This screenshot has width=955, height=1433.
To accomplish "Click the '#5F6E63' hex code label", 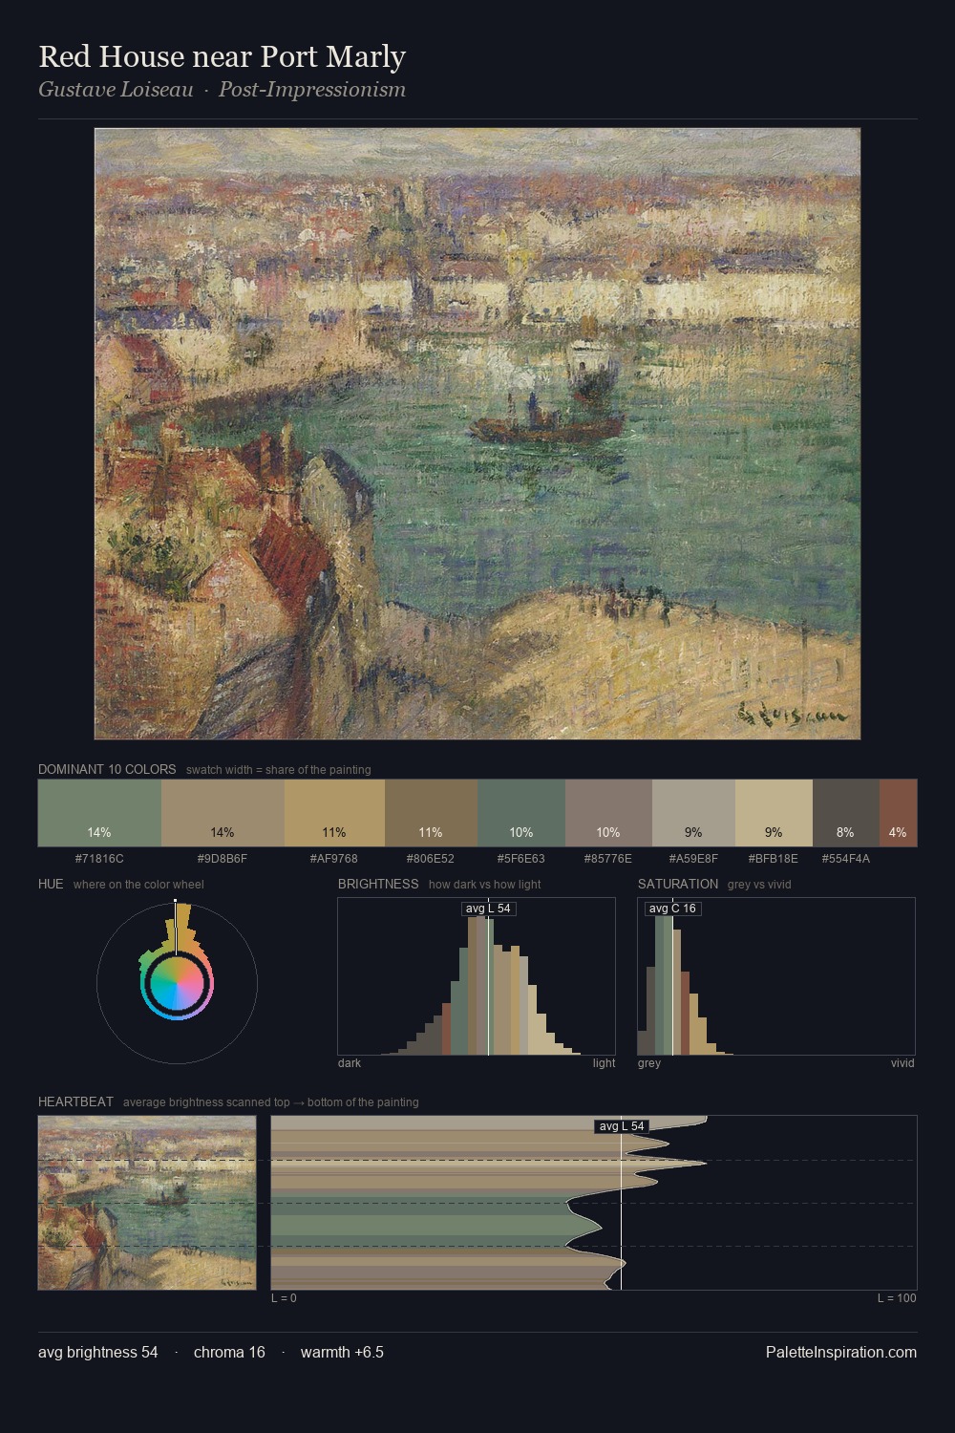I will click(x=521, y=859).
